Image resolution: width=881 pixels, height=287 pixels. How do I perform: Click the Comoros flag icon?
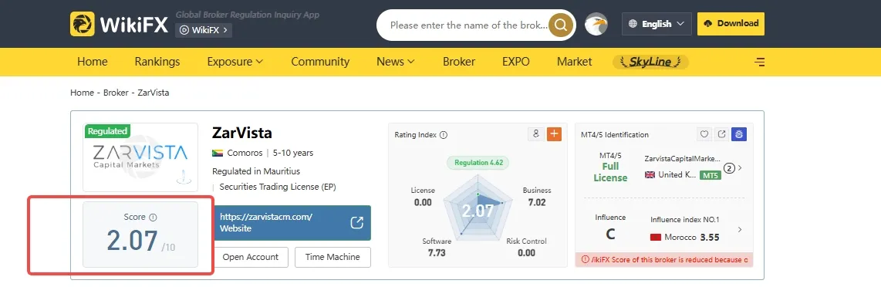click(x=218, y=153)
